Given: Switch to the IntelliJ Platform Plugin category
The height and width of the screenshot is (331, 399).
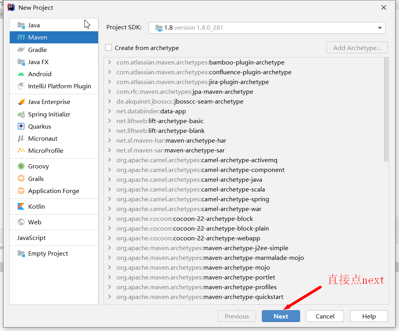Looking at the screenshot, I should point(59,86).
